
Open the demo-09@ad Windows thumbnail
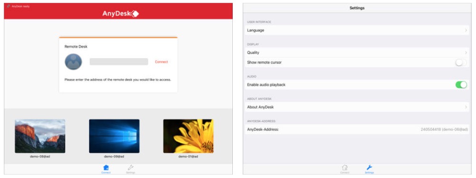click(114, 136)
